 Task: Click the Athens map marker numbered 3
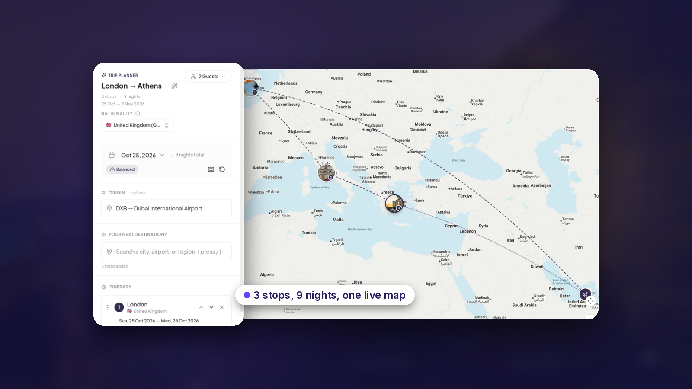pos(394,203)
